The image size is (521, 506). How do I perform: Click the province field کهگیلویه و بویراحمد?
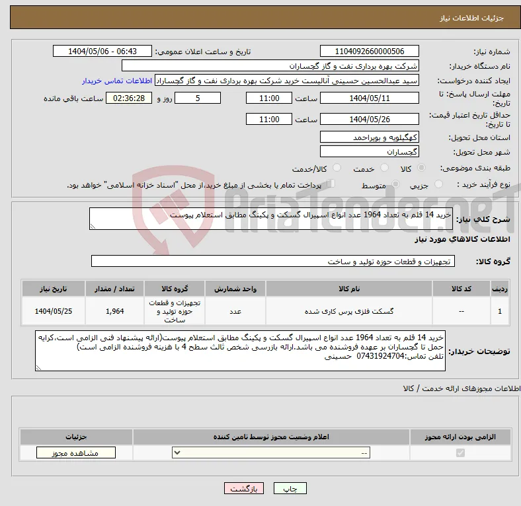pos(370,137)
